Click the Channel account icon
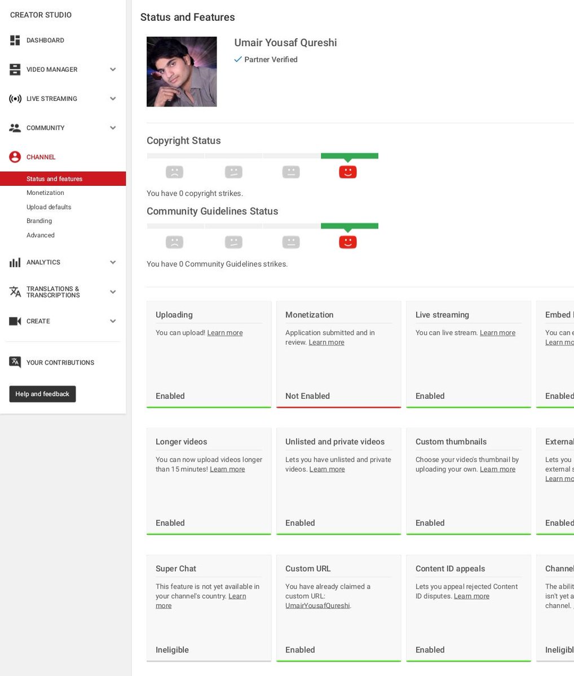Screen dimensions: 574x676 click(x=15, y=157)
